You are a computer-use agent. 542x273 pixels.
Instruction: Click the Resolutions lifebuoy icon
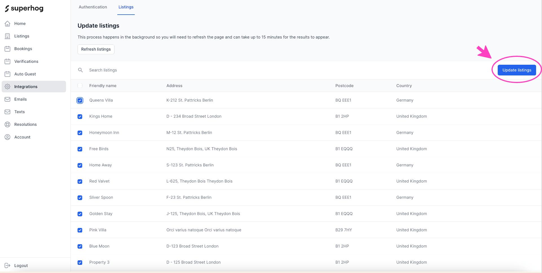(8, 124)
